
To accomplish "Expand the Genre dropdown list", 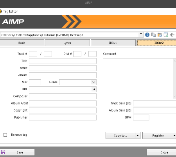I will click(93, 82).
